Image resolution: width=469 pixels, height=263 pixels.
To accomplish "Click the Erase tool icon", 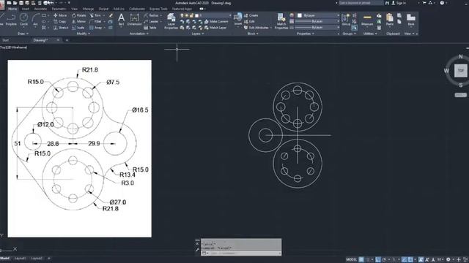I will [x=111, y=15].
